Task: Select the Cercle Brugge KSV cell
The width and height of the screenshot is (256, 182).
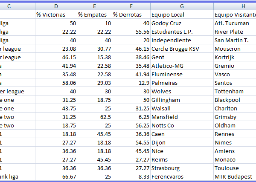Action: [182, 49]
